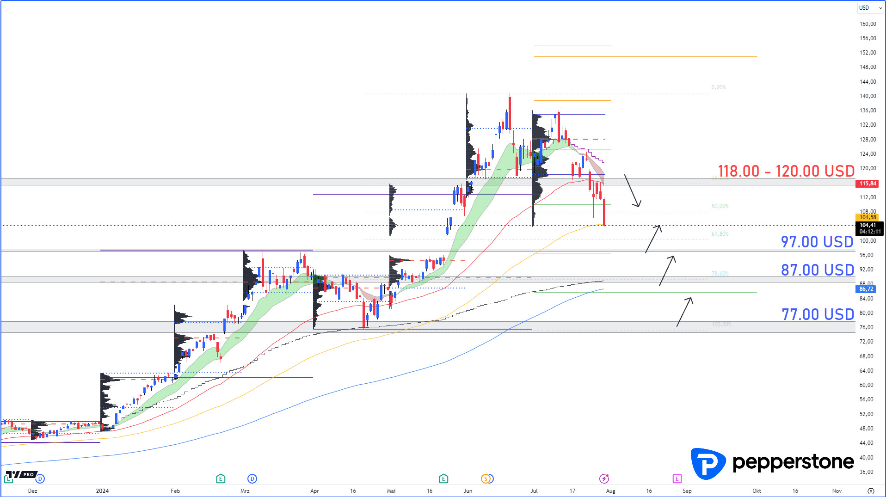The height and width of the screenshot is (497, 886).
Task: Click the green earnings marker near Feb
Action: click(x=221, y=479)
